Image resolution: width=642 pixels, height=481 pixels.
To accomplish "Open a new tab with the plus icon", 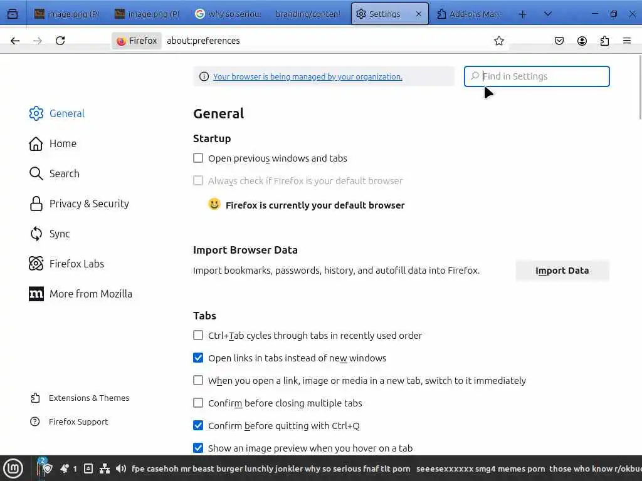I will click(522, 14).
